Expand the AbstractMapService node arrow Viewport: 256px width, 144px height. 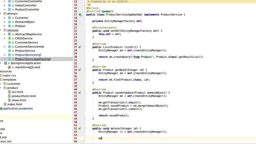coord(5,34)
